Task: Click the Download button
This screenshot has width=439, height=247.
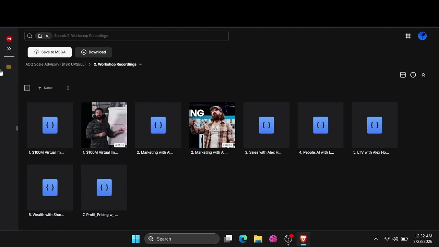Action: [x=93, y=52]
